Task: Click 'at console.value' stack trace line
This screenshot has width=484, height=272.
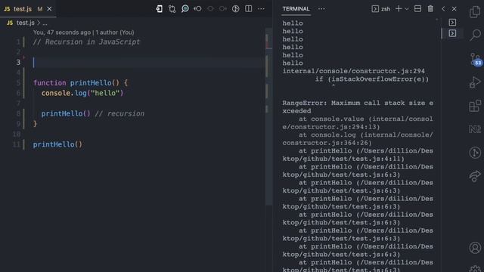Action: (358, 122)
